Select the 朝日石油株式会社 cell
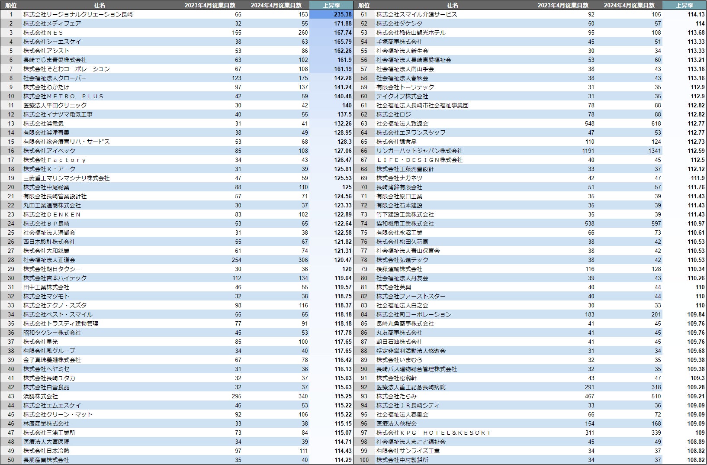 tap(399, 342)
